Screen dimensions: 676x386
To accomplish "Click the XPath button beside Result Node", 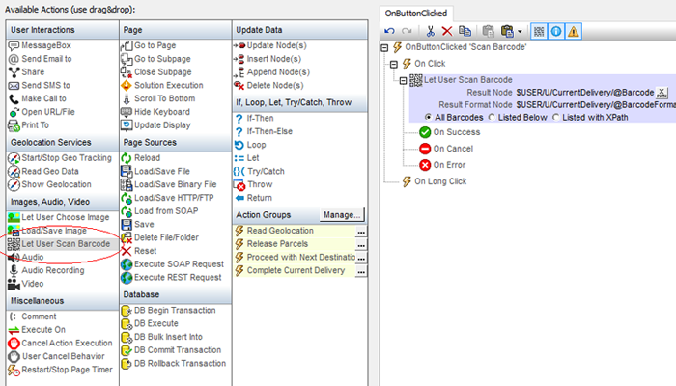I will 662,93.
